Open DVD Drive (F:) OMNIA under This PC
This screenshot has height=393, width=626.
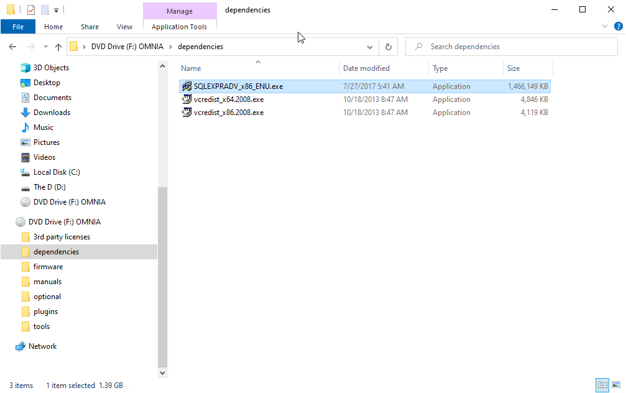pyautogui.click(x=70, y=202)
